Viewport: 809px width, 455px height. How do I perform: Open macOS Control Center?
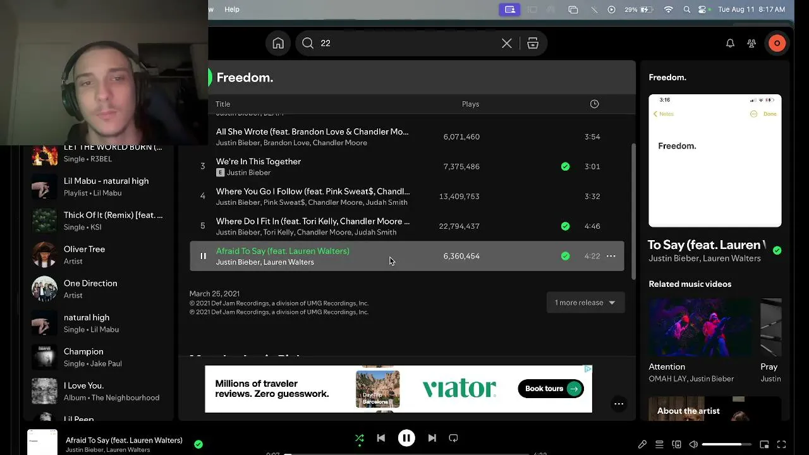[x=702, y=9]
